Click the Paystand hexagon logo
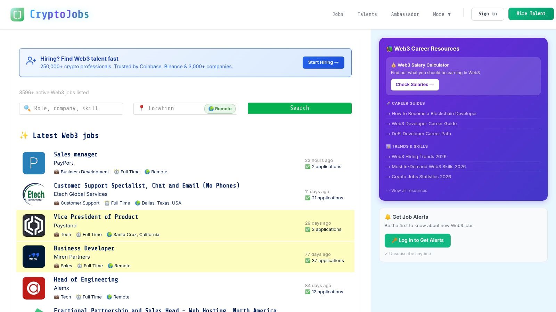 click(34, 225)
